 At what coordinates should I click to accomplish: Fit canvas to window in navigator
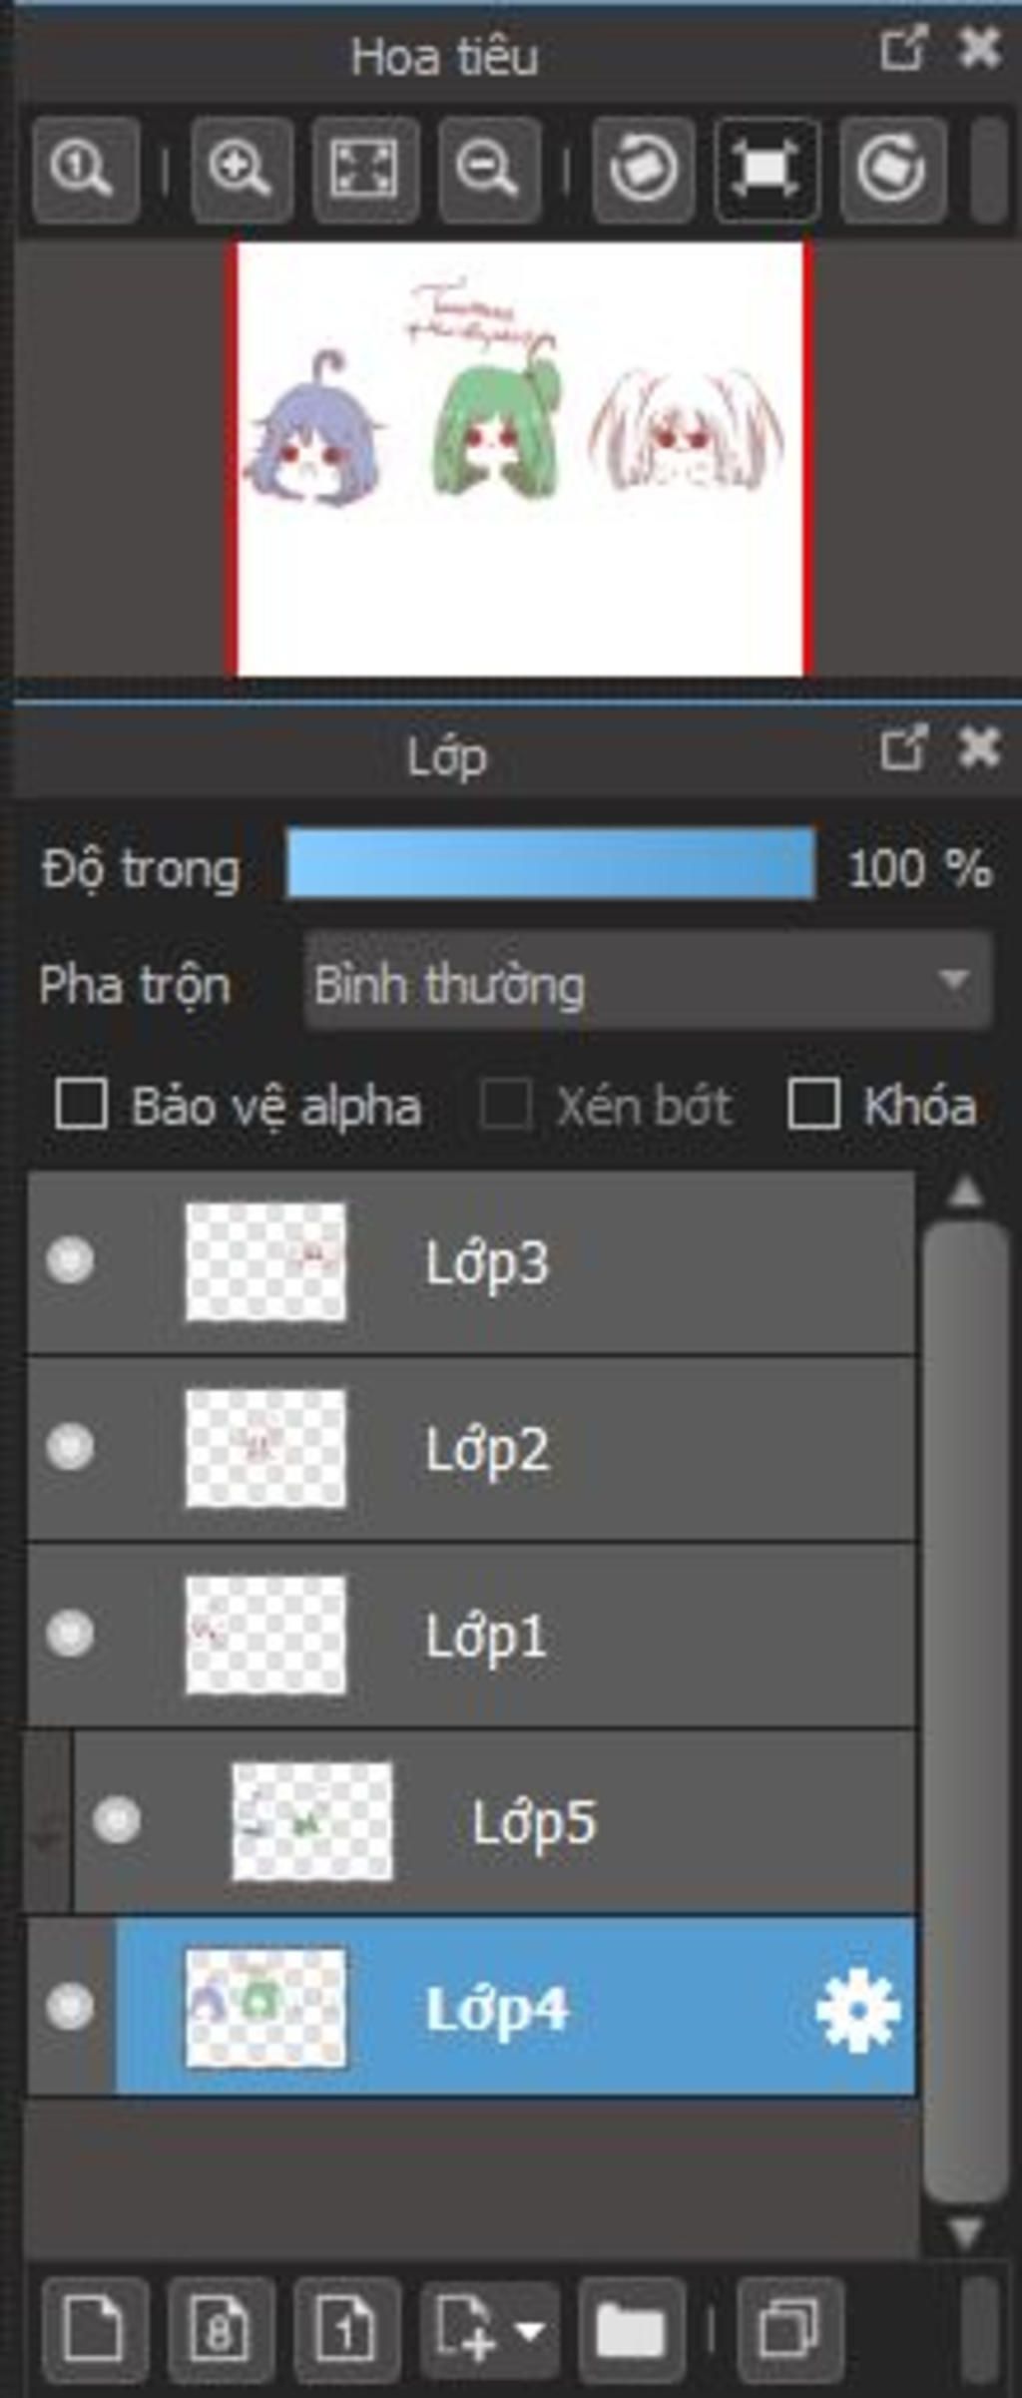coord(365,169)
